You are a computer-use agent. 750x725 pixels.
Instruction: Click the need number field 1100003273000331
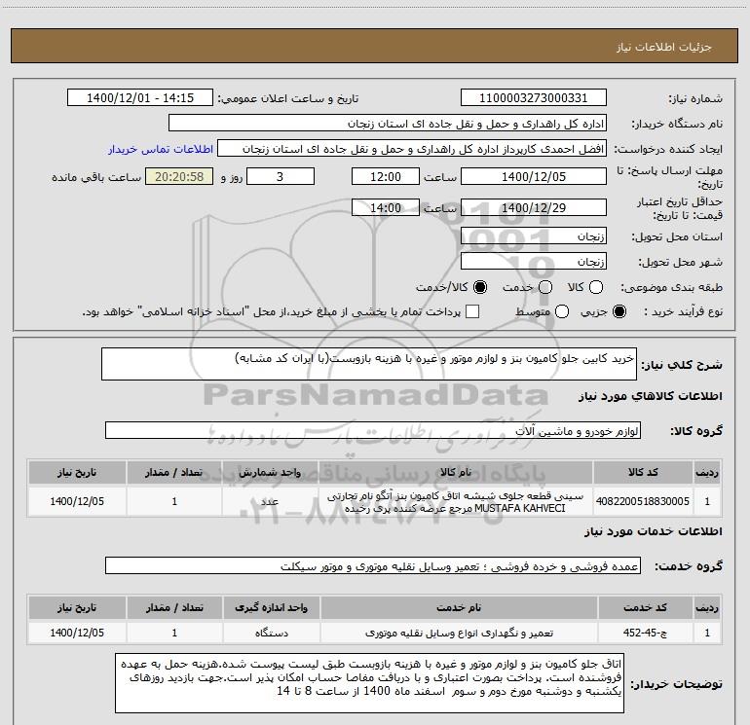pyautogui.click(x=534, y=98)
